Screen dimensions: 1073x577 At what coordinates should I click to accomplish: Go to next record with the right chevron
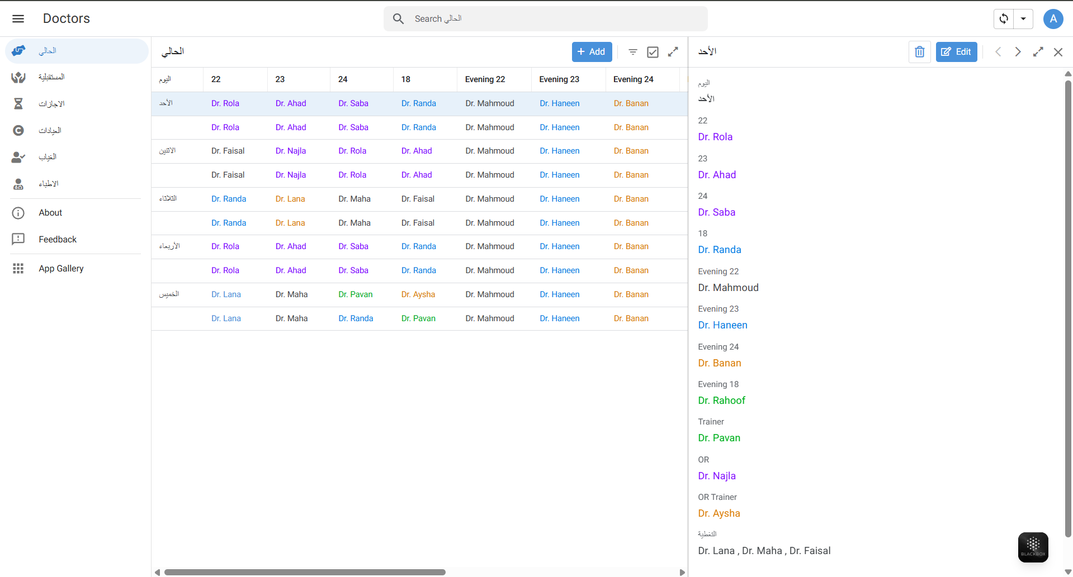click(1017, 51)
